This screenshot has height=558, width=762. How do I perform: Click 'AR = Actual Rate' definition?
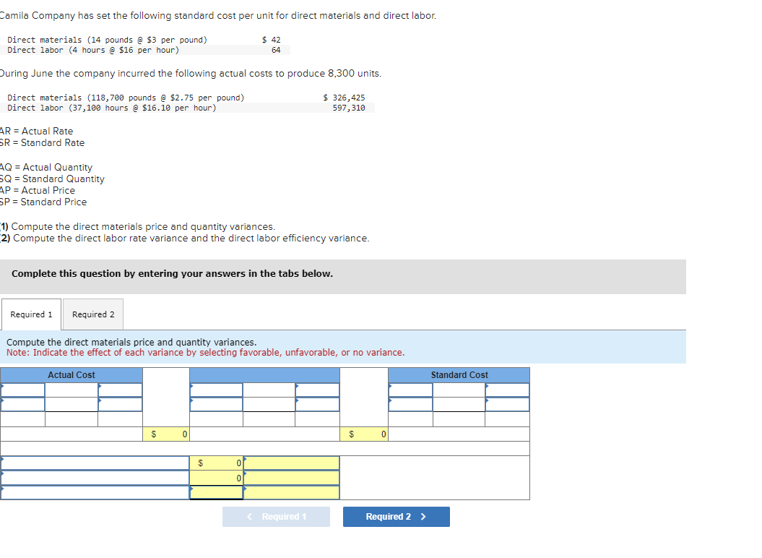pos(36,132)
